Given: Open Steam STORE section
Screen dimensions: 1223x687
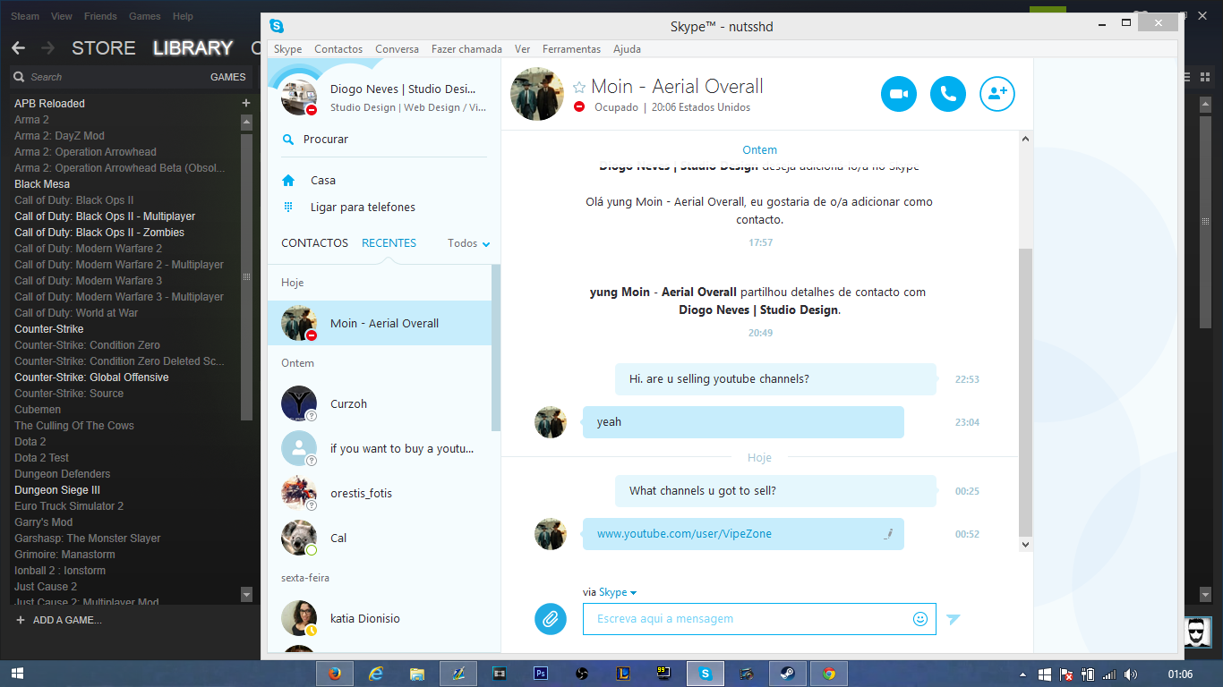Looking at the screenshot, I should (x=104, y=48).
